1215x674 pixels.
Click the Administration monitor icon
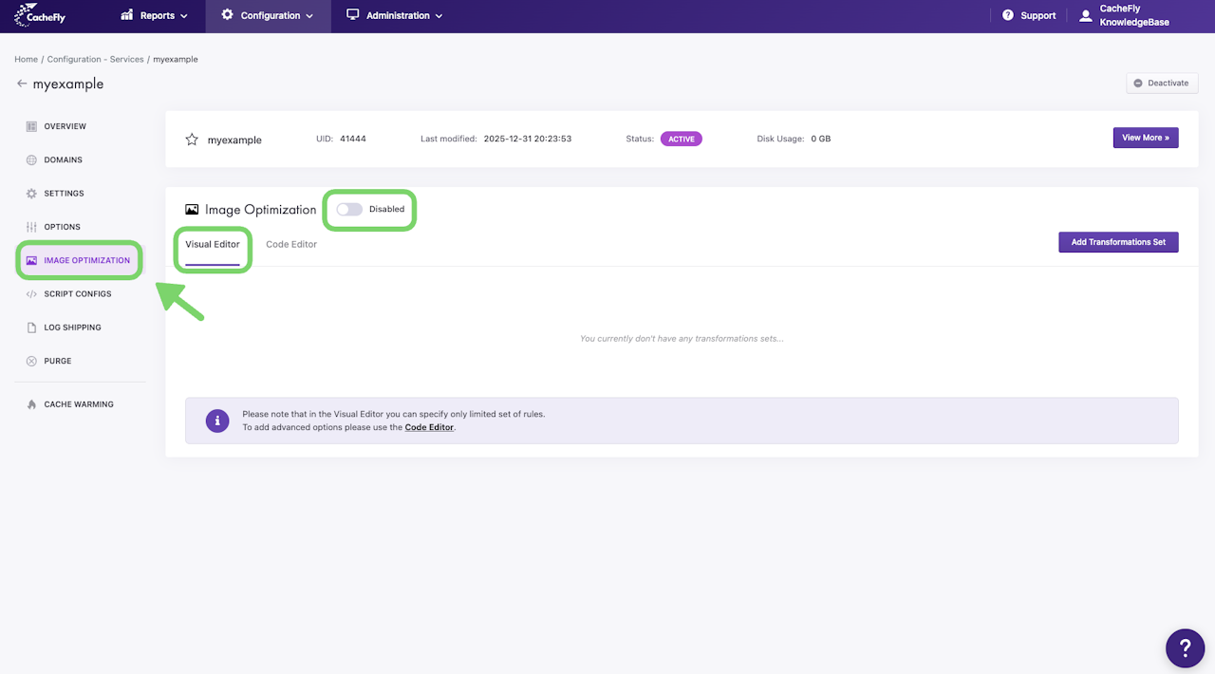tap(353, 15)
